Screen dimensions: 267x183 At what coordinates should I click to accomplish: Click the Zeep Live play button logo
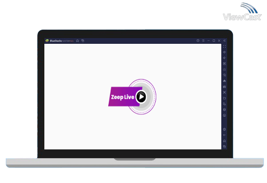[x=141, y=97]
